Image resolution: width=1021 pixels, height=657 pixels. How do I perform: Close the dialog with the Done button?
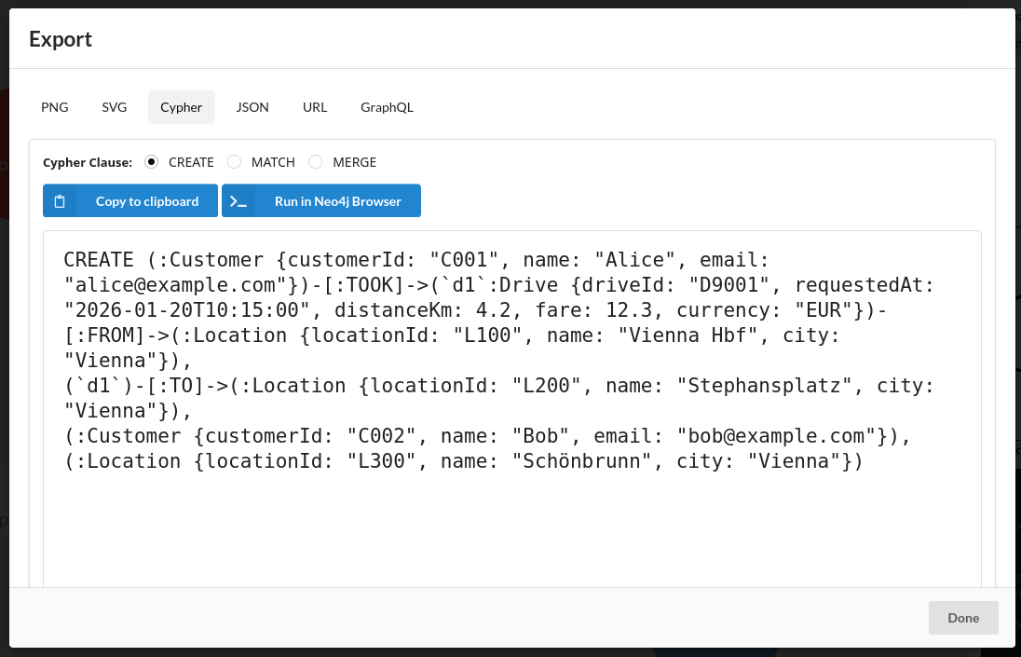[x=963, y=618]
